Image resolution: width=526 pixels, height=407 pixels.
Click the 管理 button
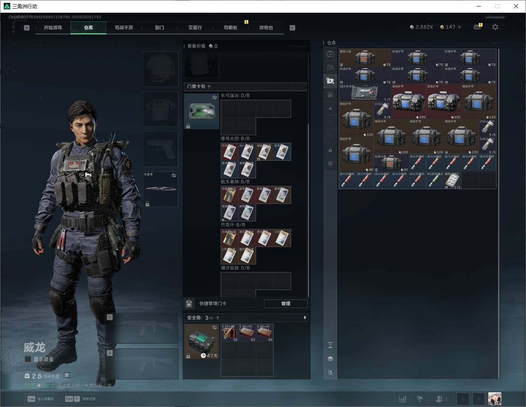tap(286, 304)
